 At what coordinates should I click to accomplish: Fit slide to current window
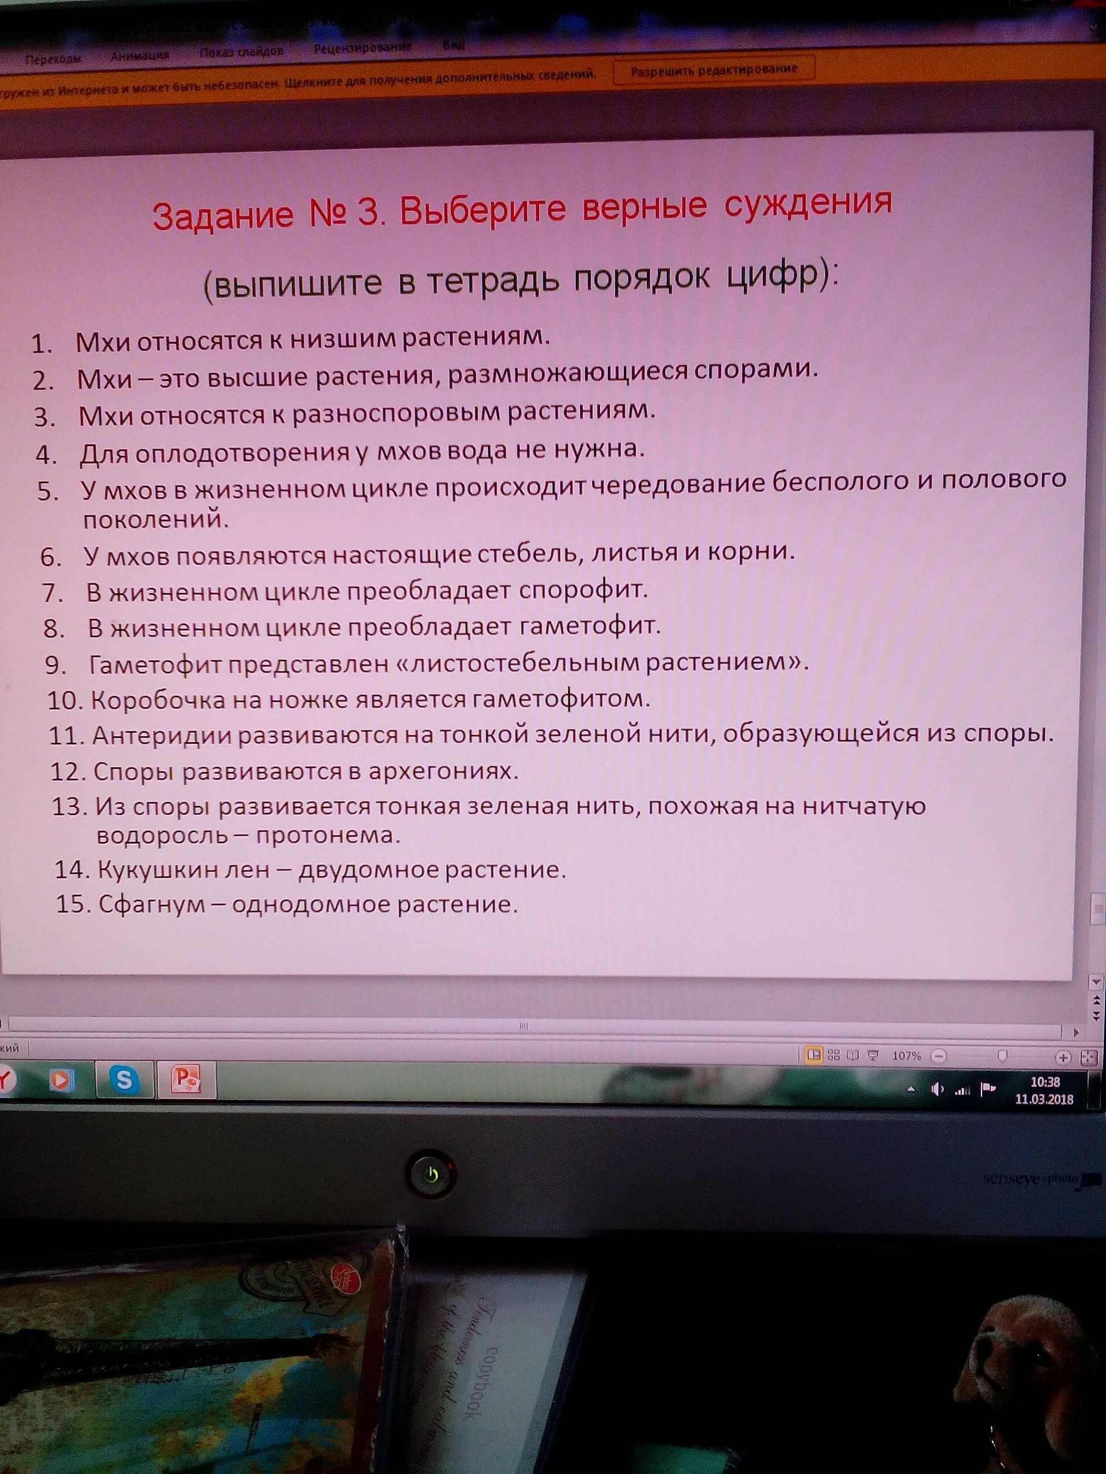(1088, 1058)
